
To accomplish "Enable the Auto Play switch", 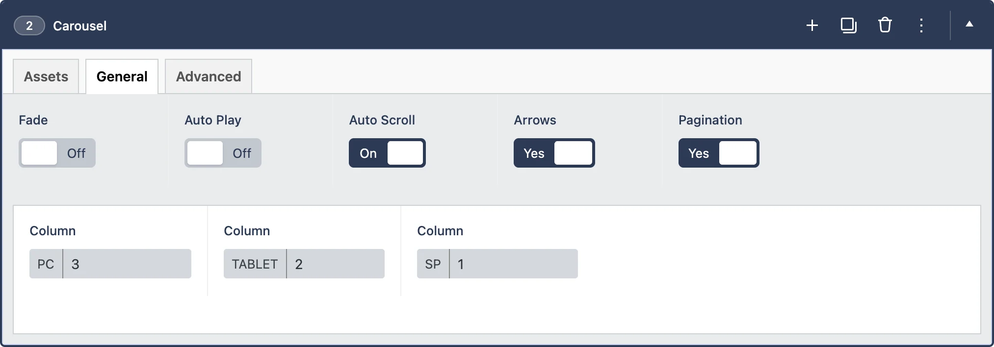I will [223, 153].
